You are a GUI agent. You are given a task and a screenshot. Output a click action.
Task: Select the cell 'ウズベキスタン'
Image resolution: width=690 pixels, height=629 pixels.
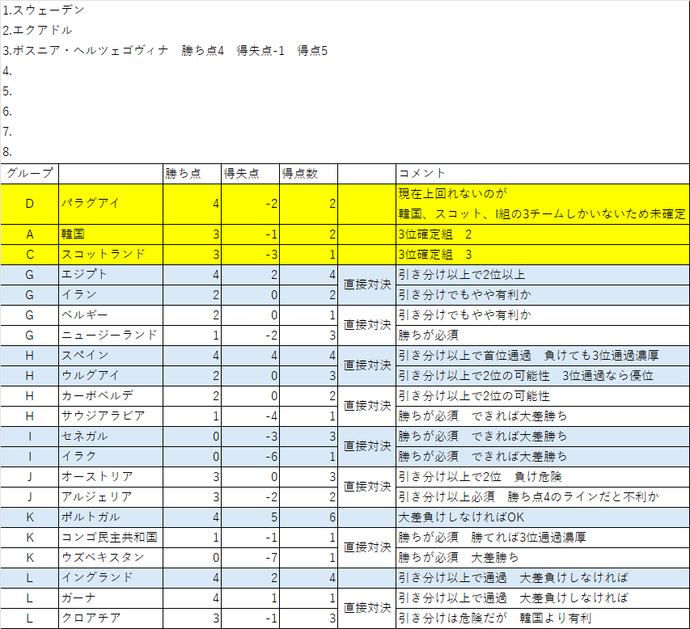[111, 558]
